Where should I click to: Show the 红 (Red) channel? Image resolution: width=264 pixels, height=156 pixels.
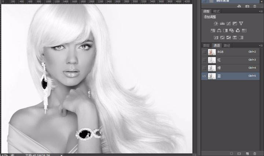point(204,60)
